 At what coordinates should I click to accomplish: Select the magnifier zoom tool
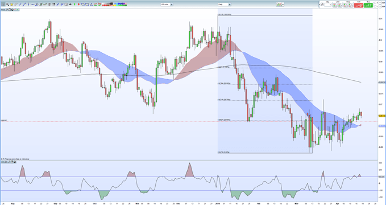tap(7, 4)
